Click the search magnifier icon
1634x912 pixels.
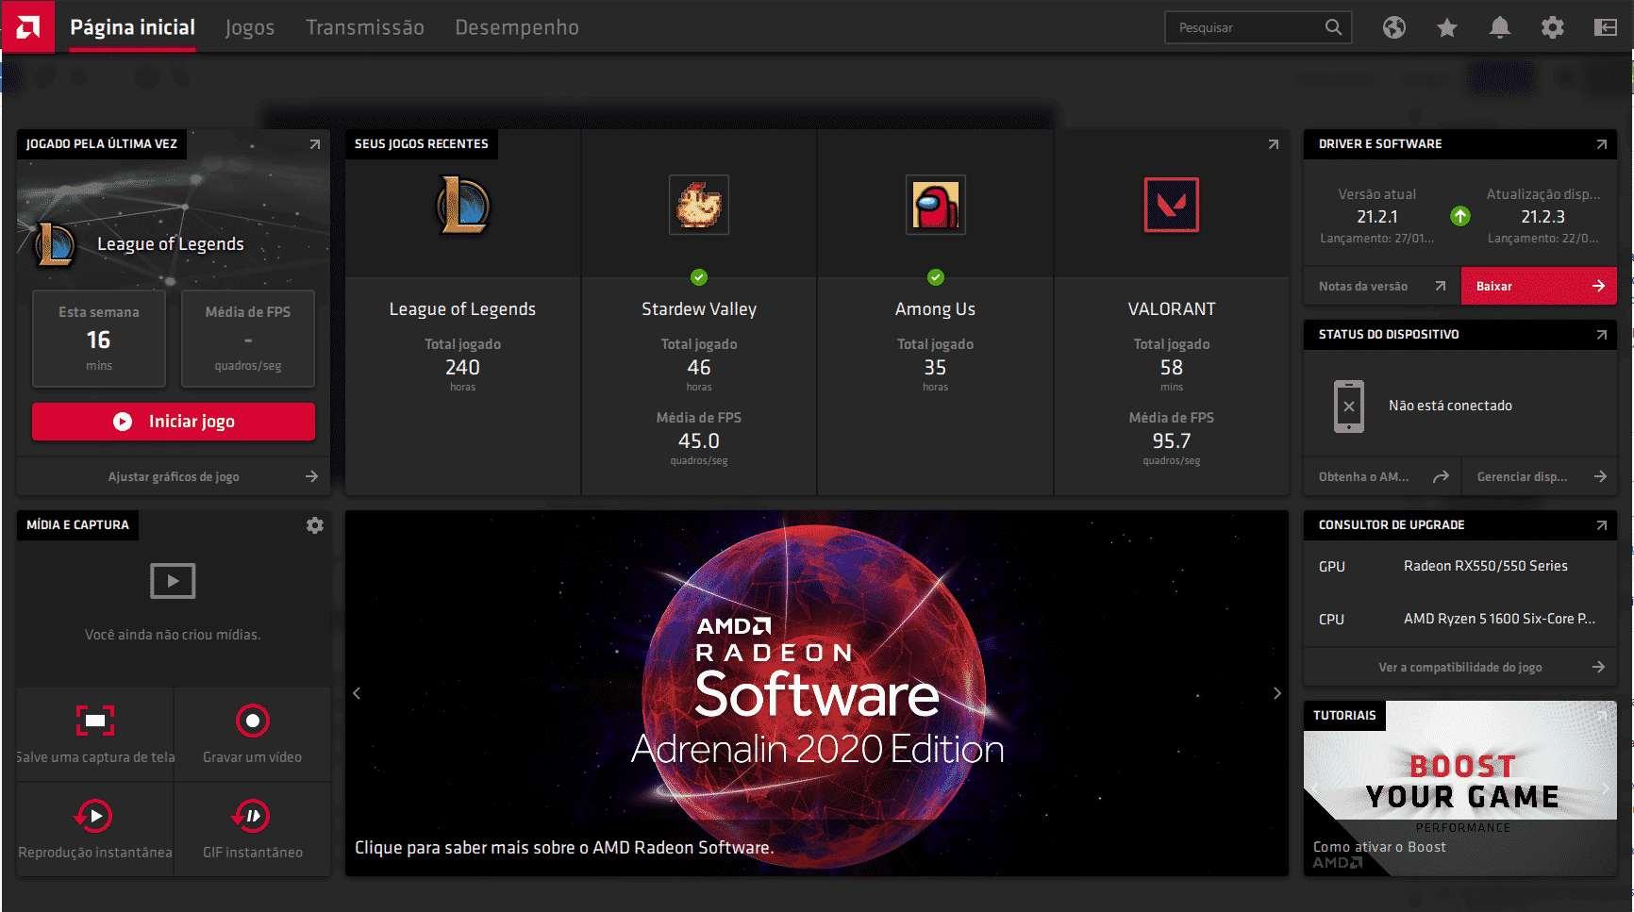1333,27
